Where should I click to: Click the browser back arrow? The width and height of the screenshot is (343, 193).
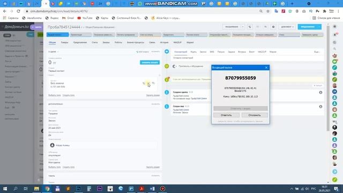coord(5,11)
